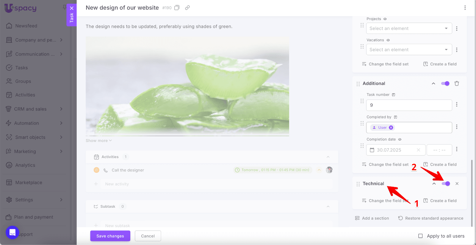476x245 pixels.
Task: Expand CRM and sales menu
Action: (34, 109)
